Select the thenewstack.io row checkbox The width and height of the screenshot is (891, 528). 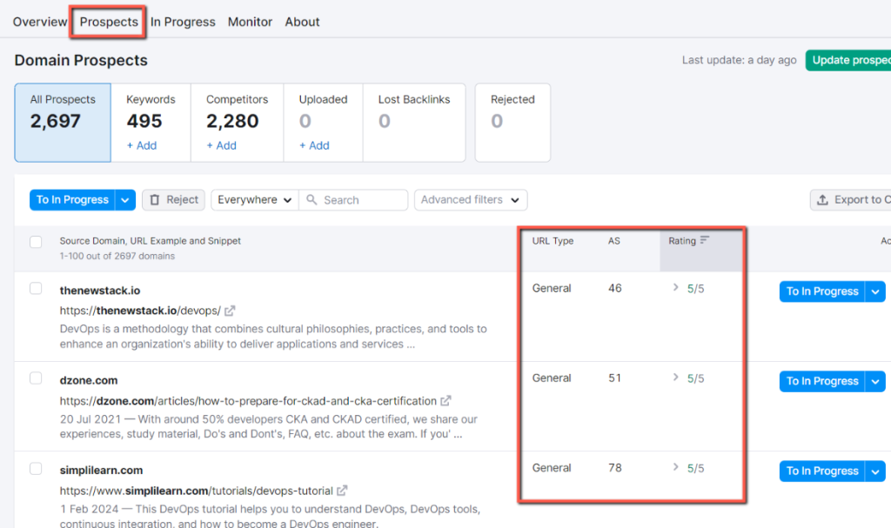tap(36, 290)
